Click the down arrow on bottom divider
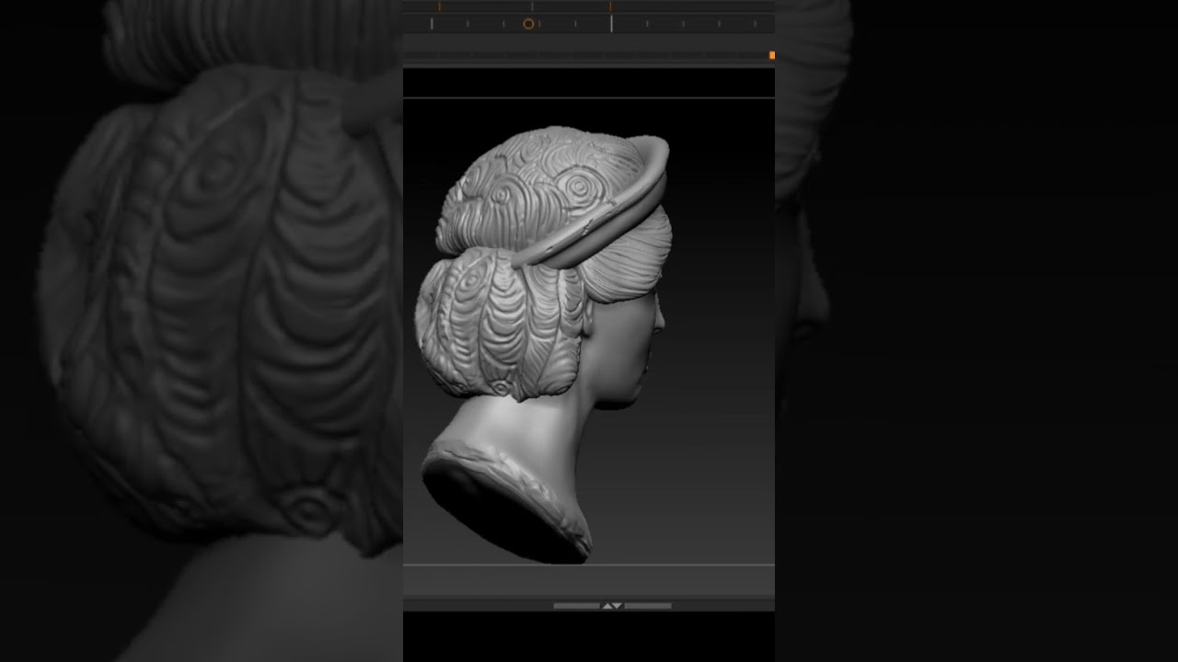Image resolution: width=1178 pixels, height=662 pixels. coord(617,606)
